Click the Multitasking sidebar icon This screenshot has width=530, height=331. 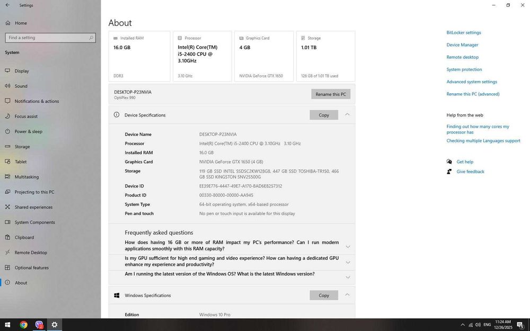pyautogui.click(x=7, y=177)
